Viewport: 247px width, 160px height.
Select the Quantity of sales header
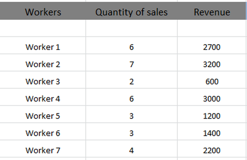[131, 12]
